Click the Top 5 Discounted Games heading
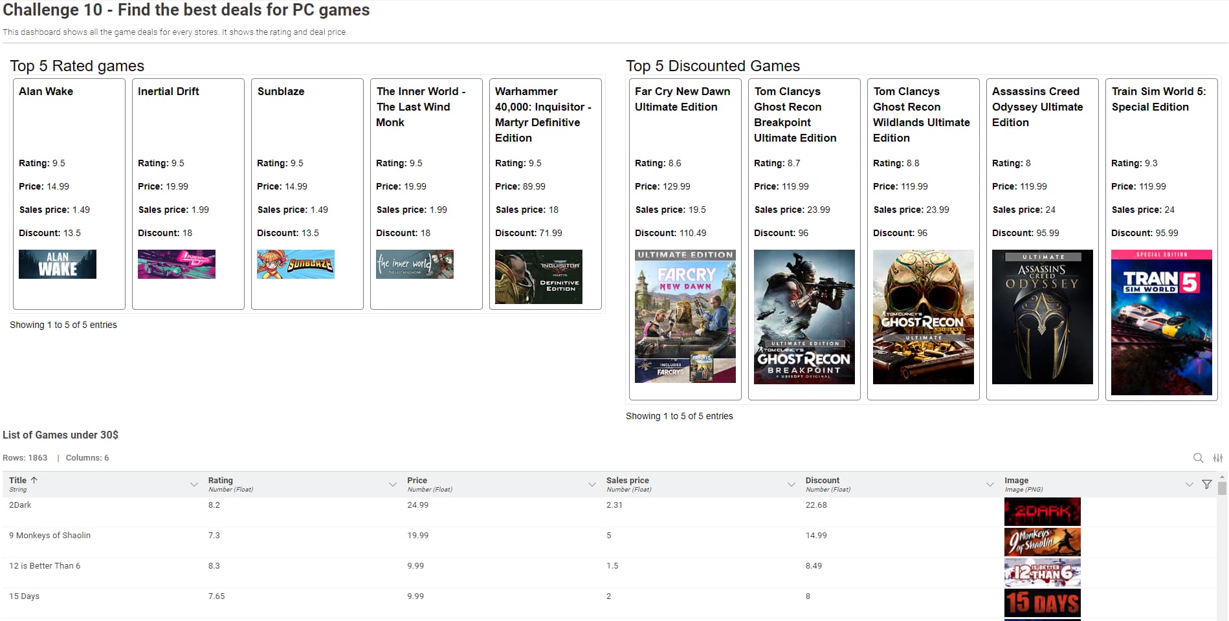Image resolution: width=1229 pixels, height=621 pixels. (713, 66)
